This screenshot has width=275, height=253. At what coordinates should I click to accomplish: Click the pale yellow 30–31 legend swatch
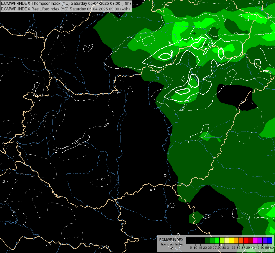pyautogui.click(x=227, y=240)
